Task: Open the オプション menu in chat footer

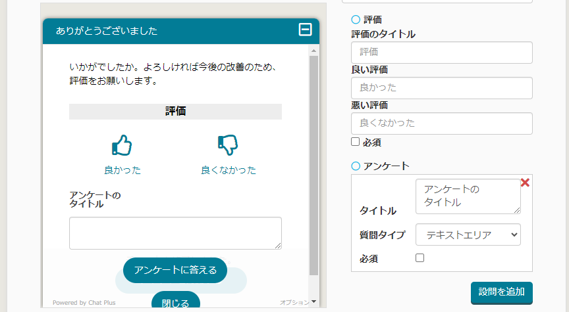Action: (294, 303)
